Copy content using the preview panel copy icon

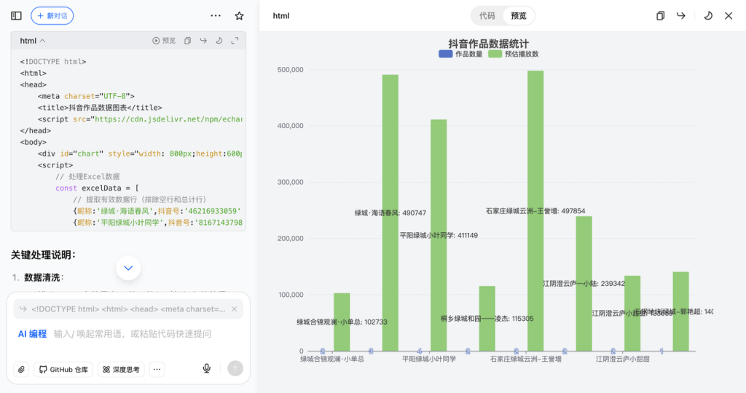[x=660, y=16]
